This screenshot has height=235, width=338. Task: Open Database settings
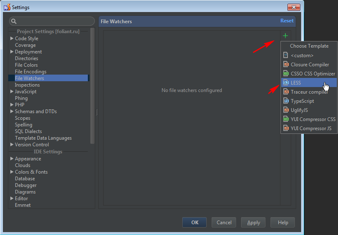click(x=25, y=179)
